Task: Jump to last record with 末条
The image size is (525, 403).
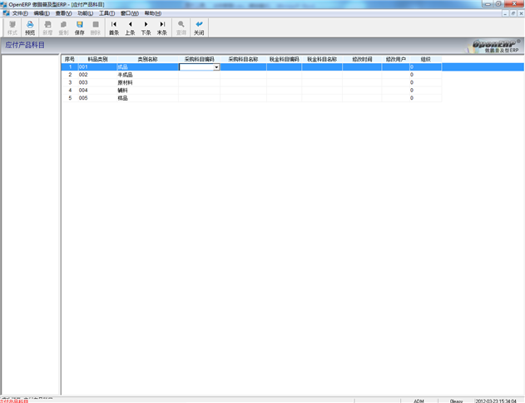Action: [161, 27]
